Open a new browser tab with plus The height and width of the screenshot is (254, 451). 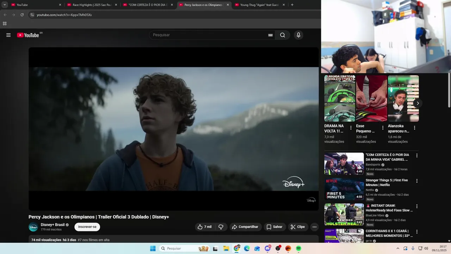point(292,5)
